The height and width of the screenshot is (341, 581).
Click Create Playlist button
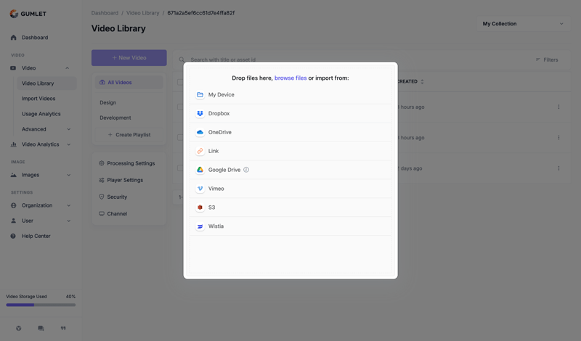pos(129,135)
